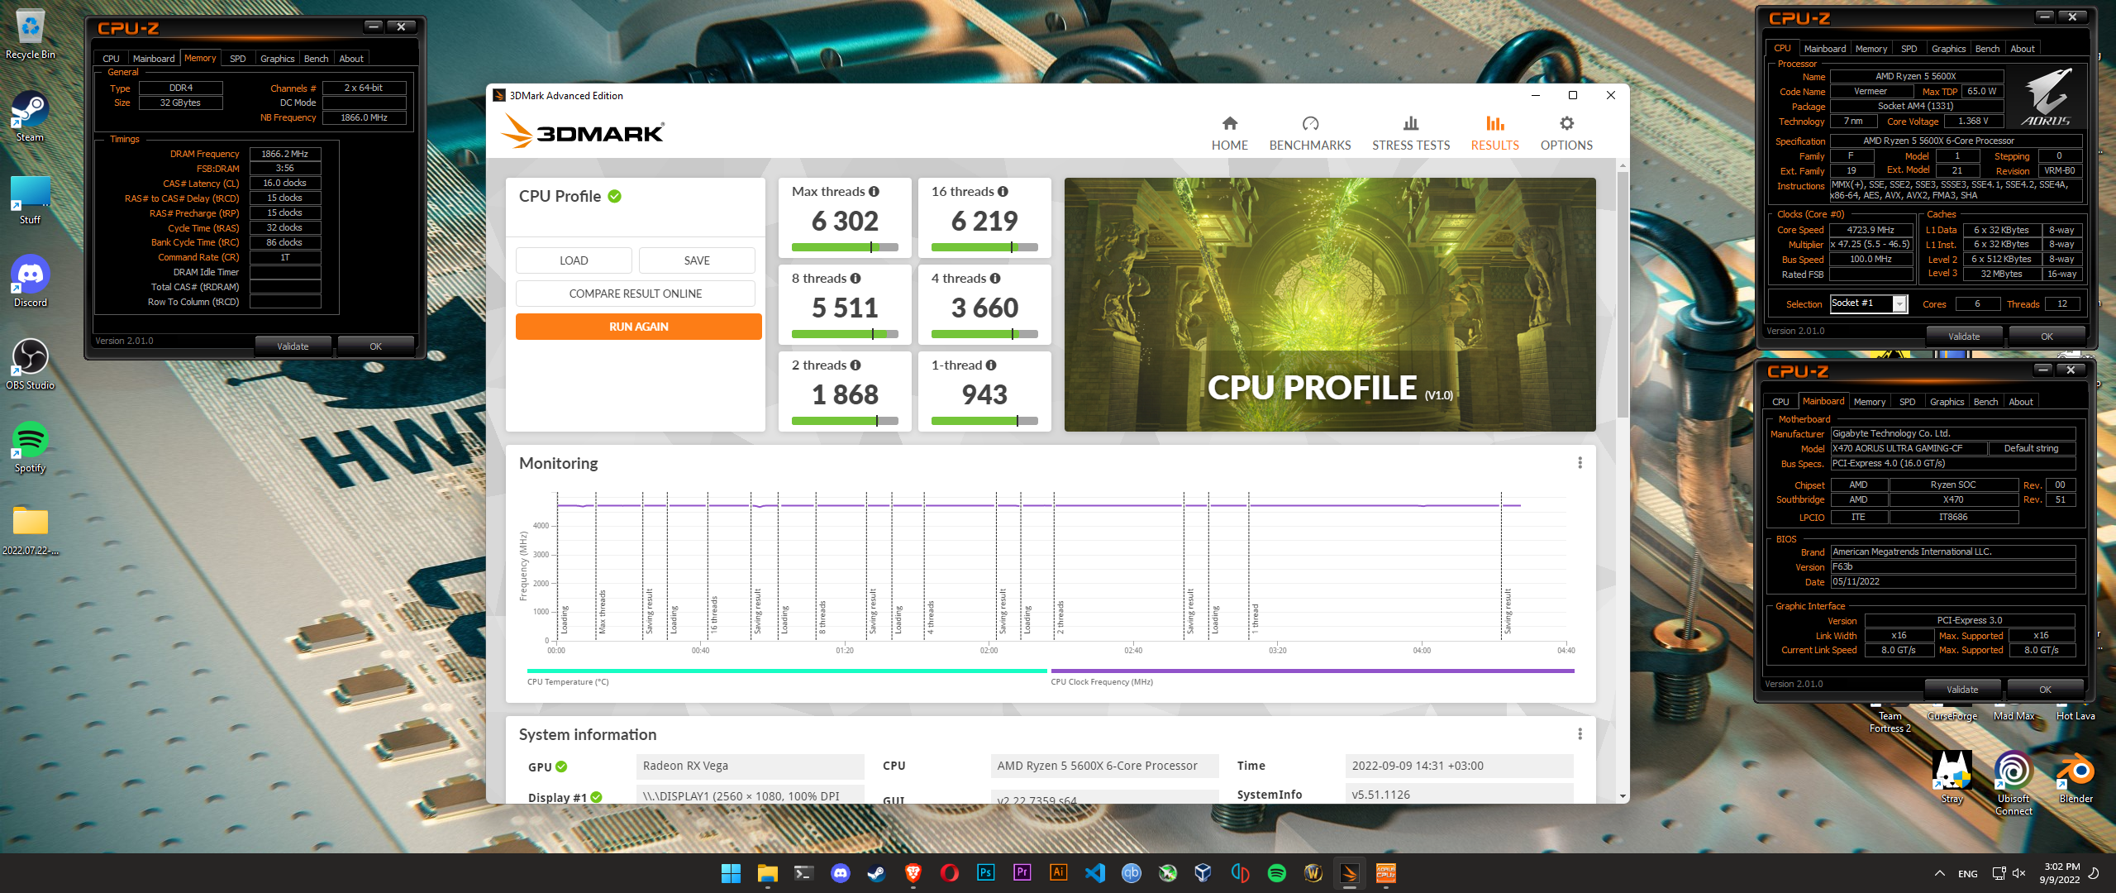Click the info icon beside 16 threads
This screenshot has height=893, width=2116.
pos(1003,192)
